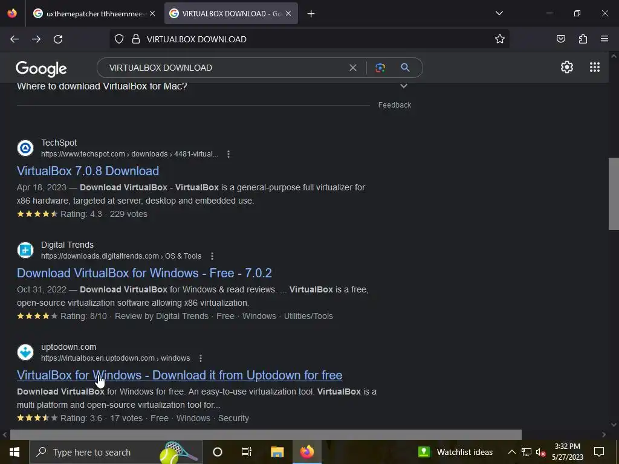This screenshot has height=464, width=619.
Task: Submit search with the magnifying glass icon
Action: 406,68
